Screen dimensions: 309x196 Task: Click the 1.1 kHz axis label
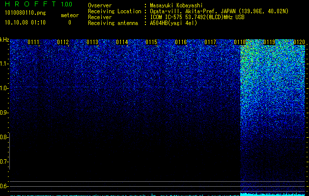point(4,64)
